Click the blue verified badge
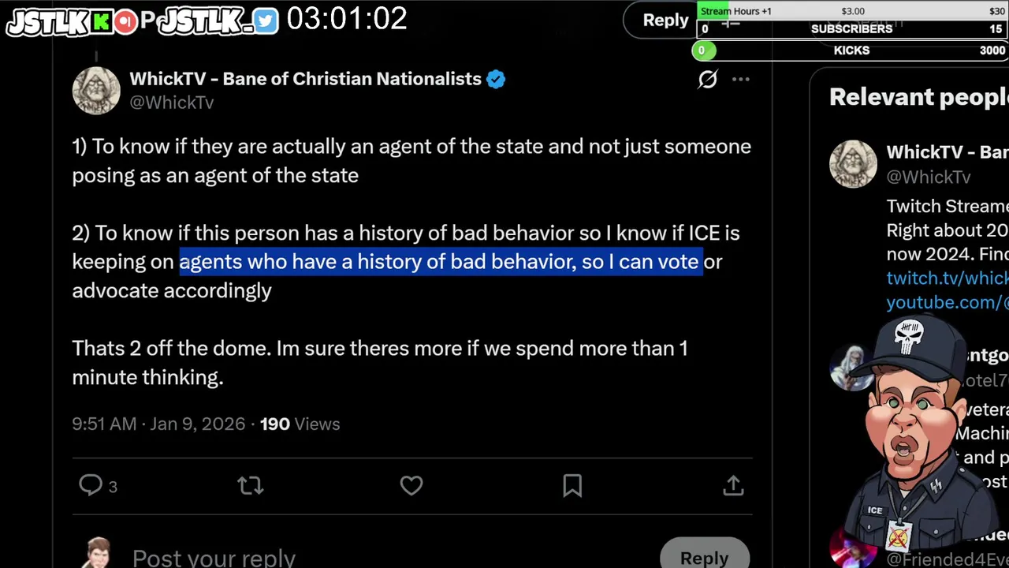Image resolution: width=1009 pixels, height=568 pixels. pos(496,79)
